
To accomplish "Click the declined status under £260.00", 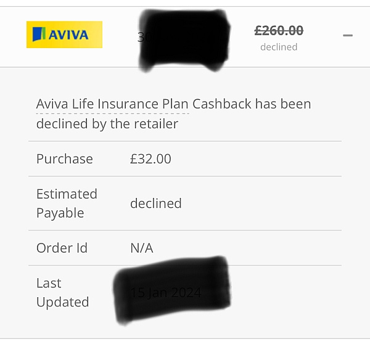I will coord(279,47).
